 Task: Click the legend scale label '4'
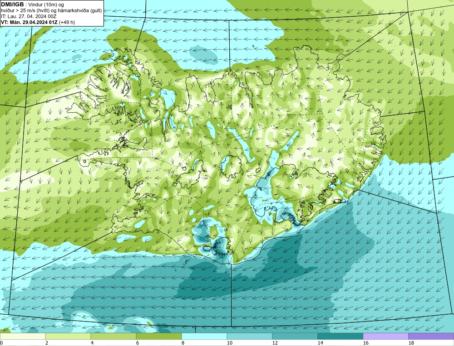92,343
